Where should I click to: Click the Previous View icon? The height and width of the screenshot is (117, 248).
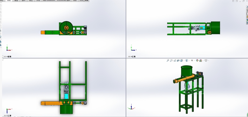175,60
